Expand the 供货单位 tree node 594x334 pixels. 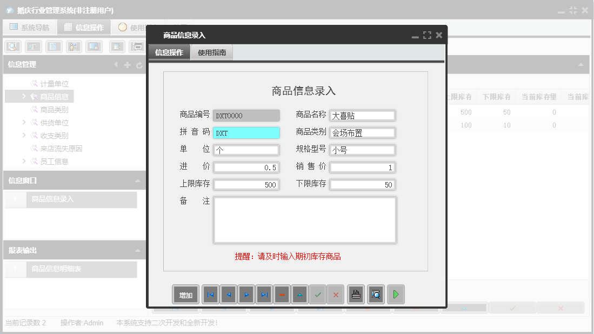coord(23,122)
